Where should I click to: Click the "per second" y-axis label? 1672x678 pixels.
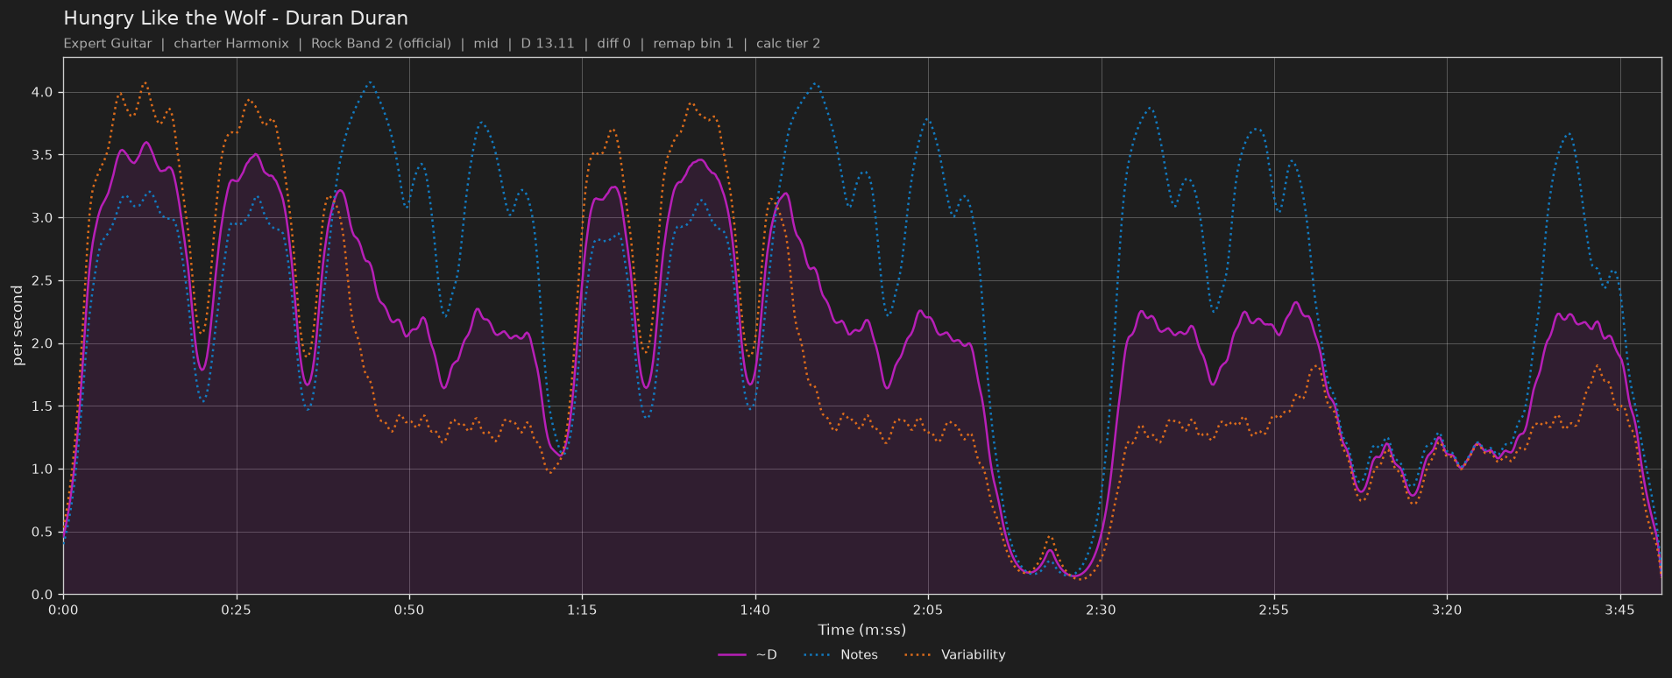click(x=18, y=326)
